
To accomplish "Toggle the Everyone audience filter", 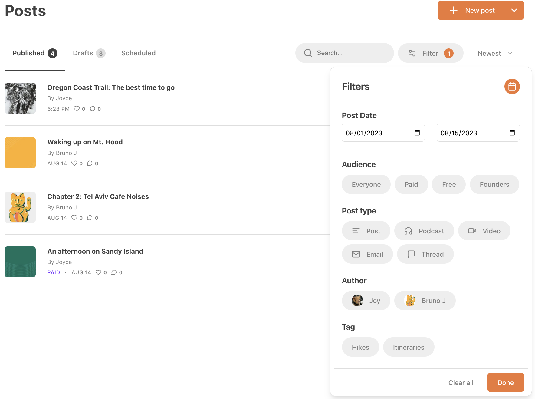I will point(366,184).
